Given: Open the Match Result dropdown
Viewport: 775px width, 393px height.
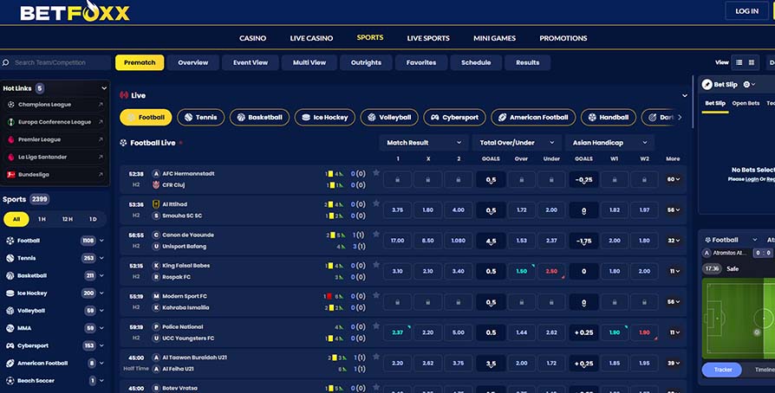Looking at the screenshot, I should point(424,143).
